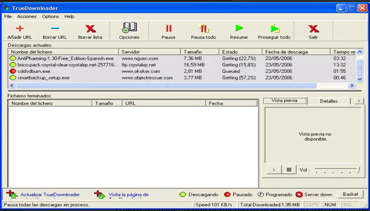Click icon beside Visita la página link
370x211 pixels.
(x=100, y=195)
